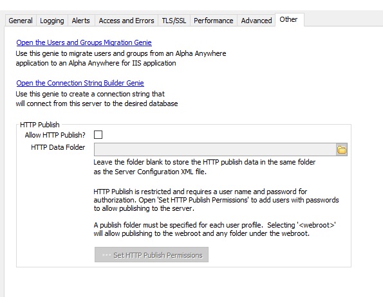Click the Set HTTP Publish Permissions button
383x297 pixels.
[x=151, y=255]
